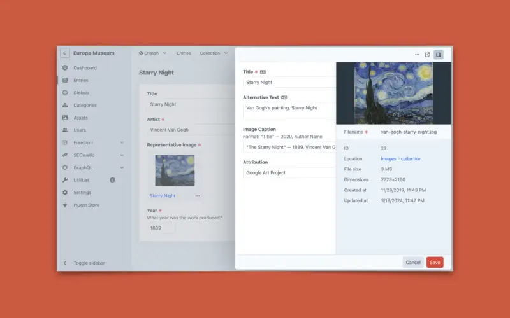Toggle the asset editor sidebar panel
Screen dimensions: 510x318
tap(439, 55)
